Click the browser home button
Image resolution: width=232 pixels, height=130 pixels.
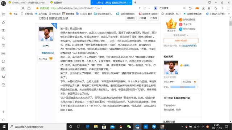click(x=29, y=8)
